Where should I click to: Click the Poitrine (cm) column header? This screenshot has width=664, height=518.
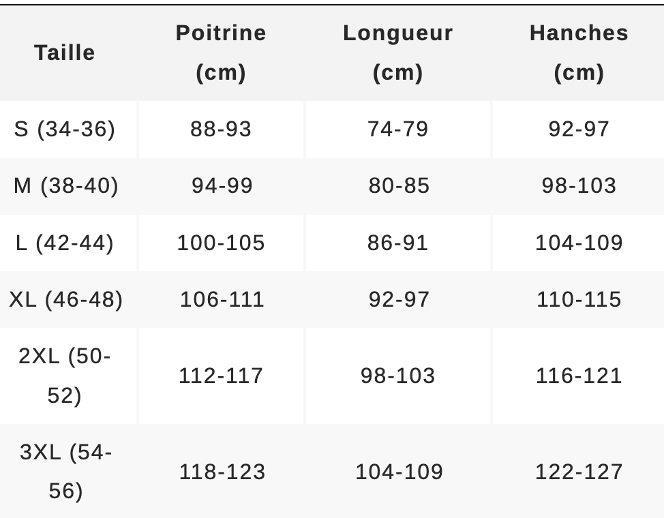pyautogui.click(x=221, y=52)
